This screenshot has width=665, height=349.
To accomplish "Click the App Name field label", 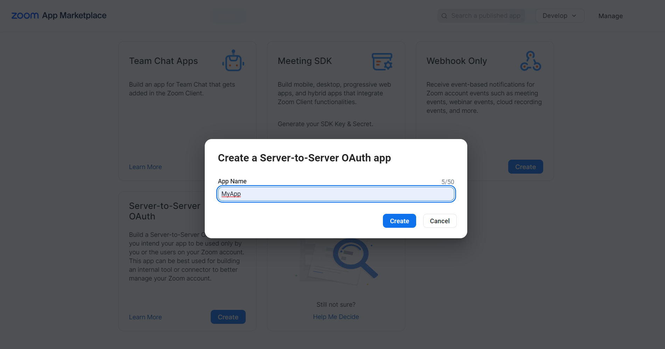I will (232, 181).
